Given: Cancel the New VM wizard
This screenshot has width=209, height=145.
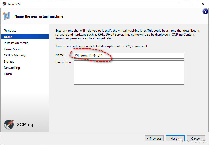Looking at the screenshot, I should click(x=196, y=139).
